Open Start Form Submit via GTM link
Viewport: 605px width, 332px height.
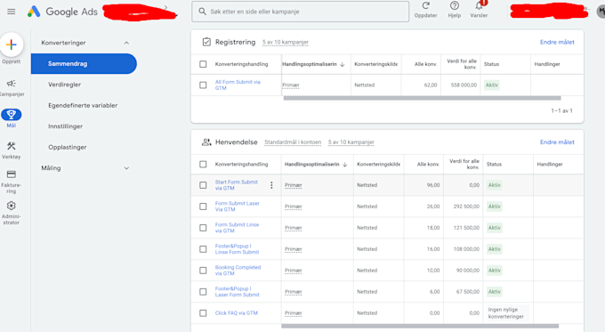click(x=236, y=185)
